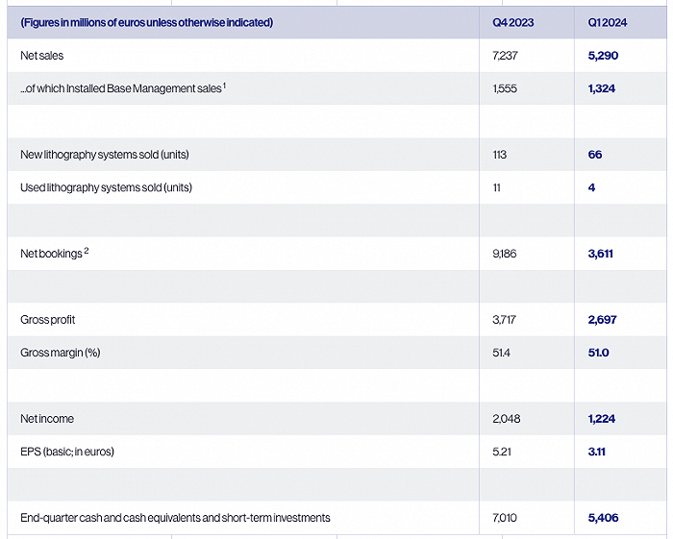
Task: Click the Q4 2023 column header
Action: [x=512, y=22]
